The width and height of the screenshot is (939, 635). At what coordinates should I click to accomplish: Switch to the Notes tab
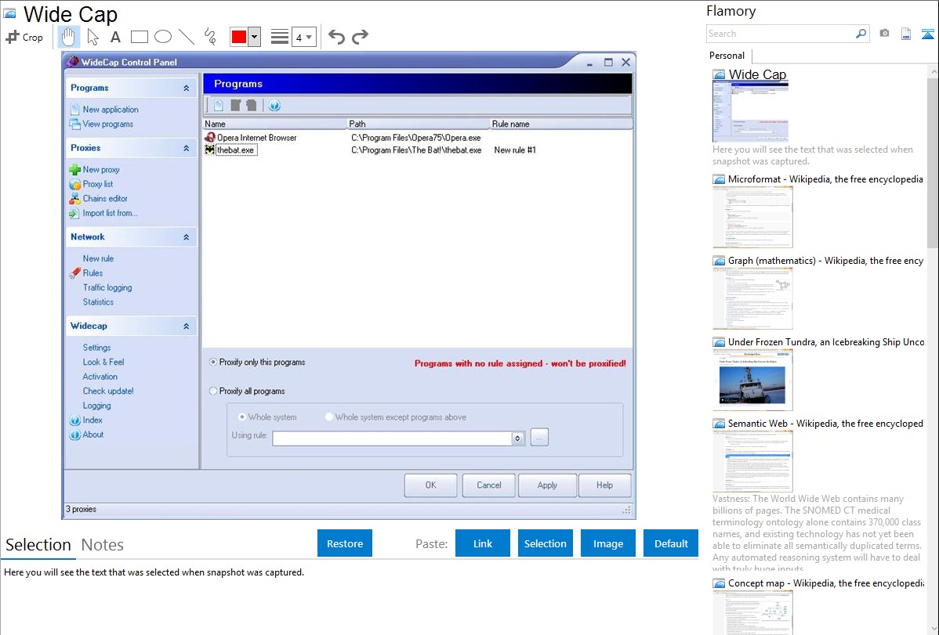103,545
